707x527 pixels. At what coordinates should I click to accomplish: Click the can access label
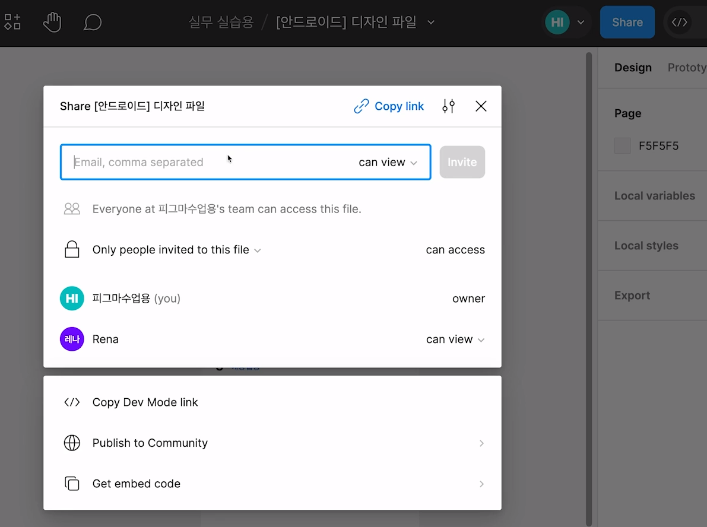pyautogui.click(x=455, y=250)
